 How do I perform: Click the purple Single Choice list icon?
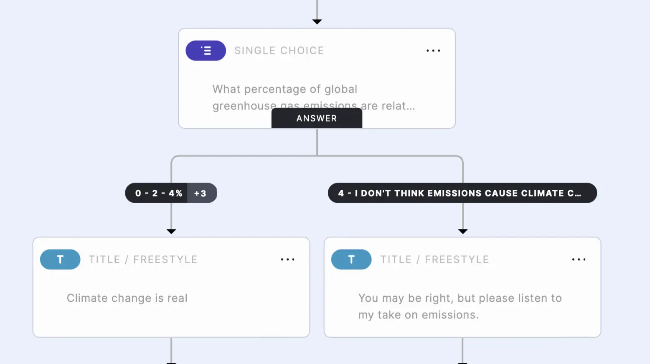206,51
